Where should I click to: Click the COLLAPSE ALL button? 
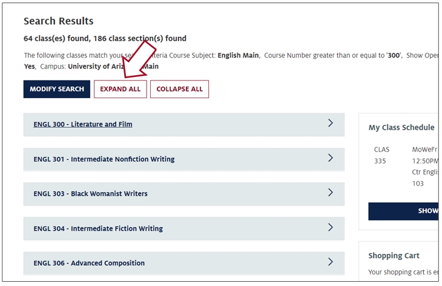180,89
